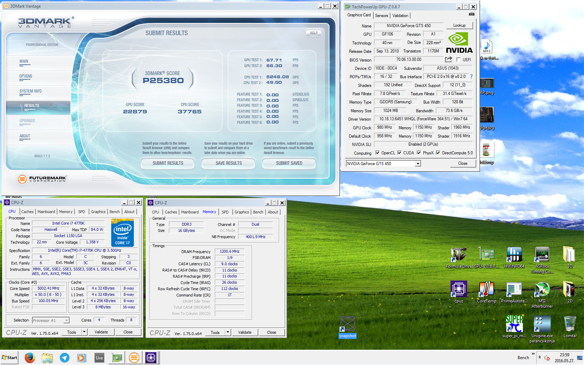The height and width of the screenshot is (365, 584).
Task: Click Validate in the left CPU-Z window
Action: point(101,332)
